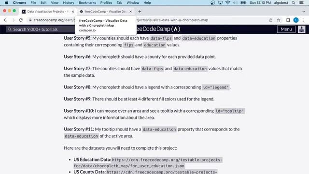Open the Chrome three-dot menu
Viewport: 309px width, 174px height.
click(304, 20)
